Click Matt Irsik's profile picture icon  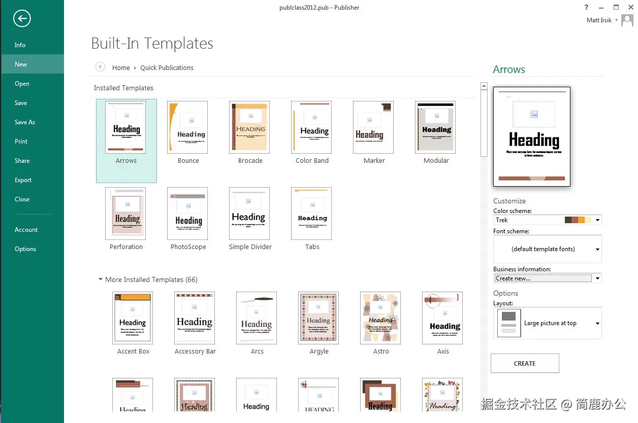(627, 20)
